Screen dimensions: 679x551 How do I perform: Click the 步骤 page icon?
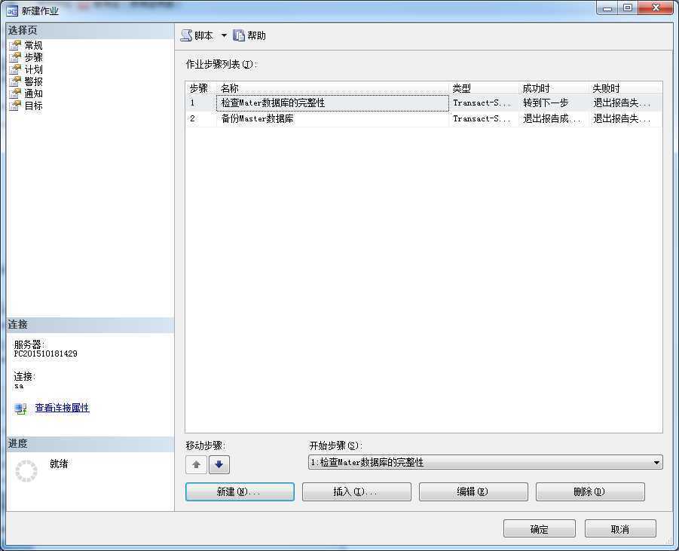(15, 57)
